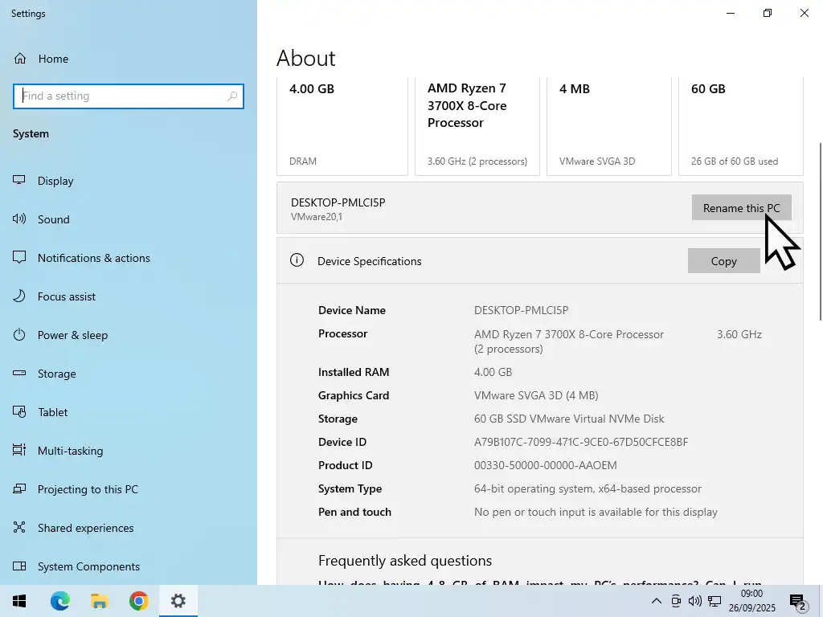This screenshot has height=617, width=823.
Task: Select Projecting to this PC
Action: point(88,489)
